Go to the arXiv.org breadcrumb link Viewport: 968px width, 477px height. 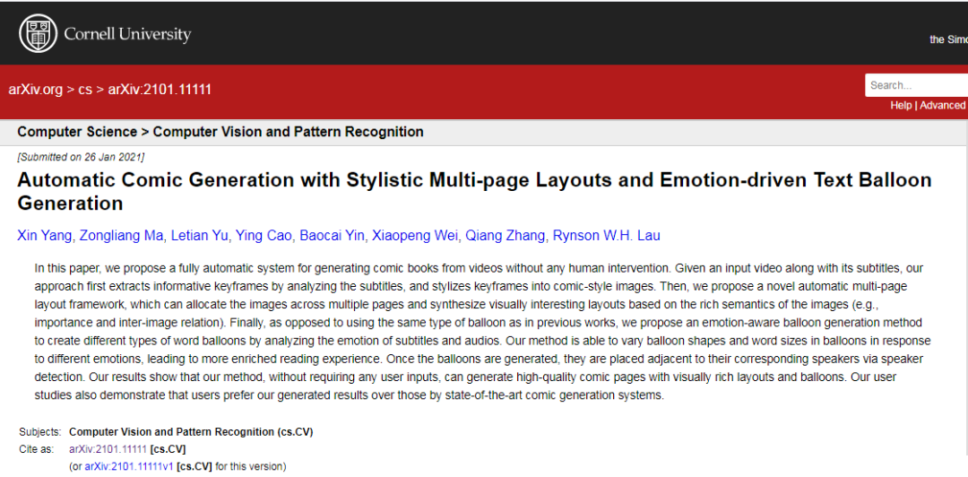(x=36, y=90)
